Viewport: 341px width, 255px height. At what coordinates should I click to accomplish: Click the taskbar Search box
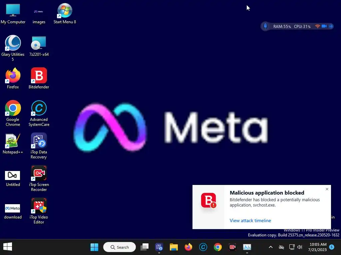coord(120,247)
